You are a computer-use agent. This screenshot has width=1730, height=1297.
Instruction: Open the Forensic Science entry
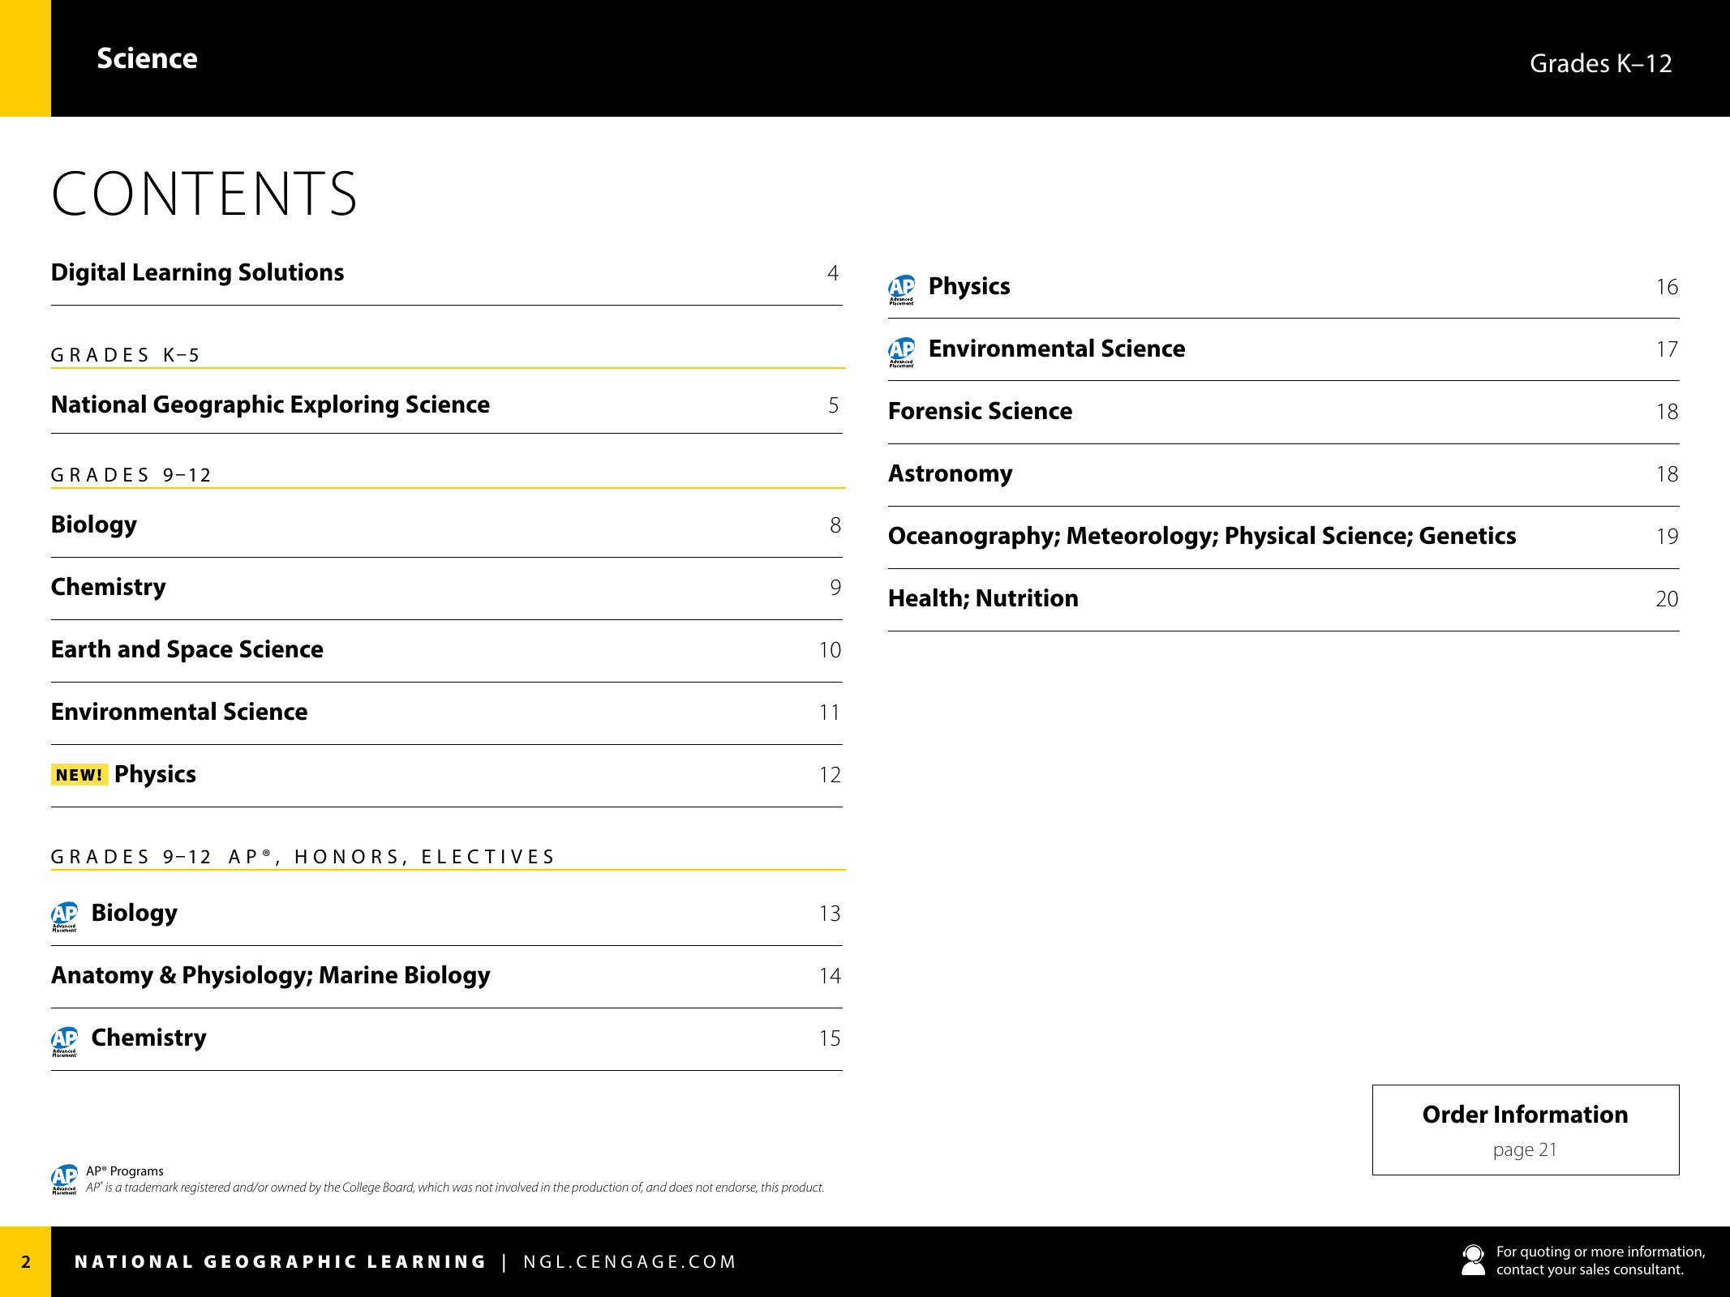[980, 411]
